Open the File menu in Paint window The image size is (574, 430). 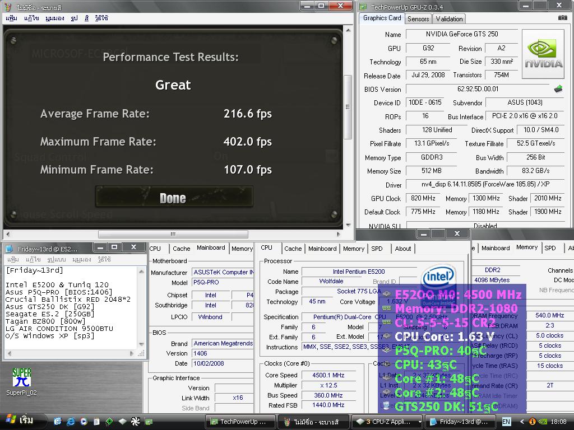click(11, 18)
